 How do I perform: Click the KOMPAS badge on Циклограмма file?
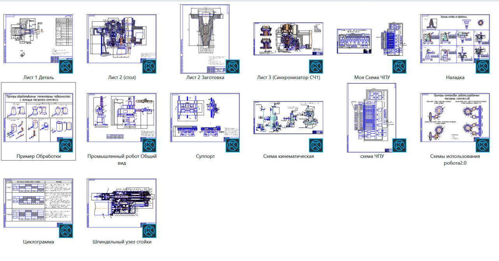(x=66, y=231)
